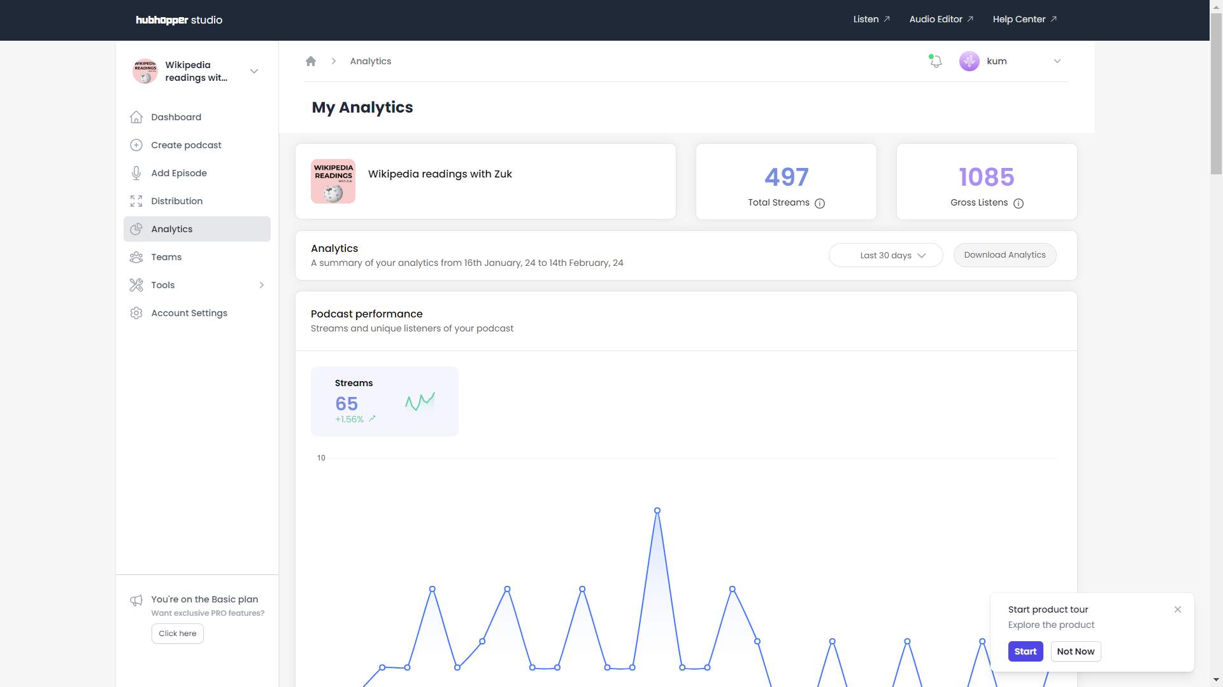This screenshot has height=687, width=1223.
Task: Expand the Wikipedia readings podcast switcher
Action: point(254,71)
